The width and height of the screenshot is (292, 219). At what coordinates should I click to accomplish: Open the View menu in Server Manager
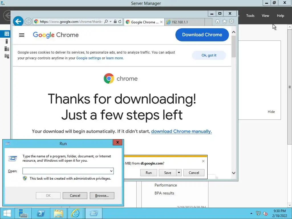[265, 16]
